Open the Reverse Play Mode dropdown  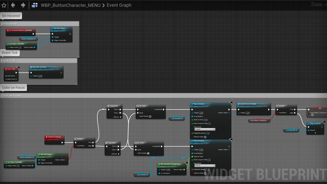[x=205, y=165]
